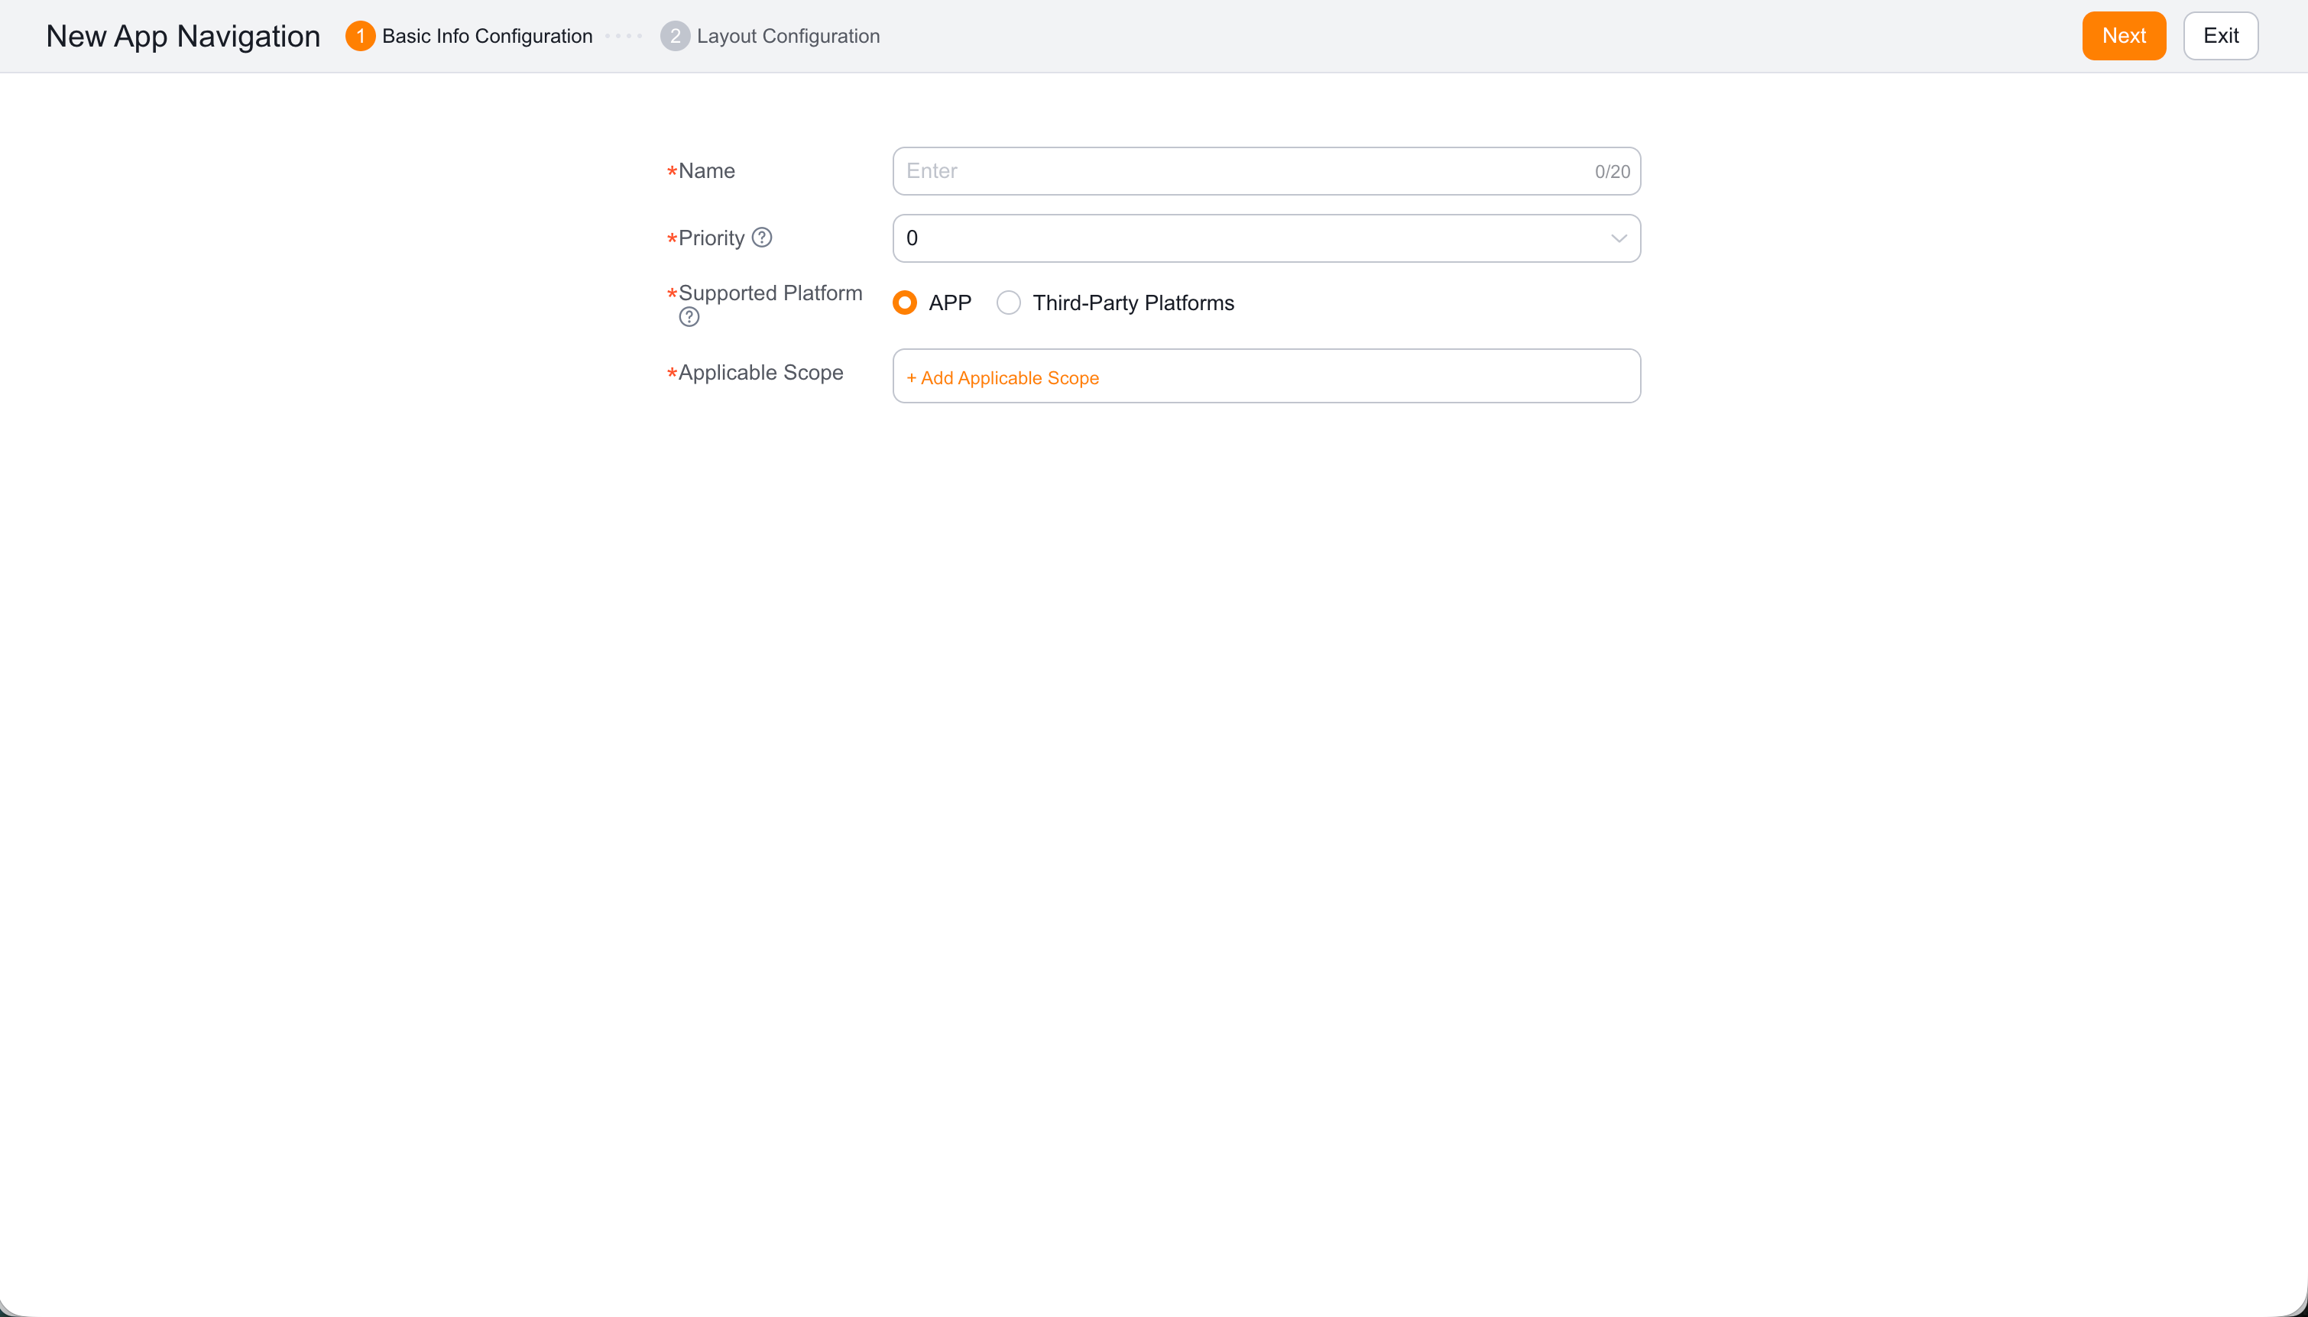
Task: Click the Supported Platform help icon
Action: pyautogui.click(x=689, y=316)
